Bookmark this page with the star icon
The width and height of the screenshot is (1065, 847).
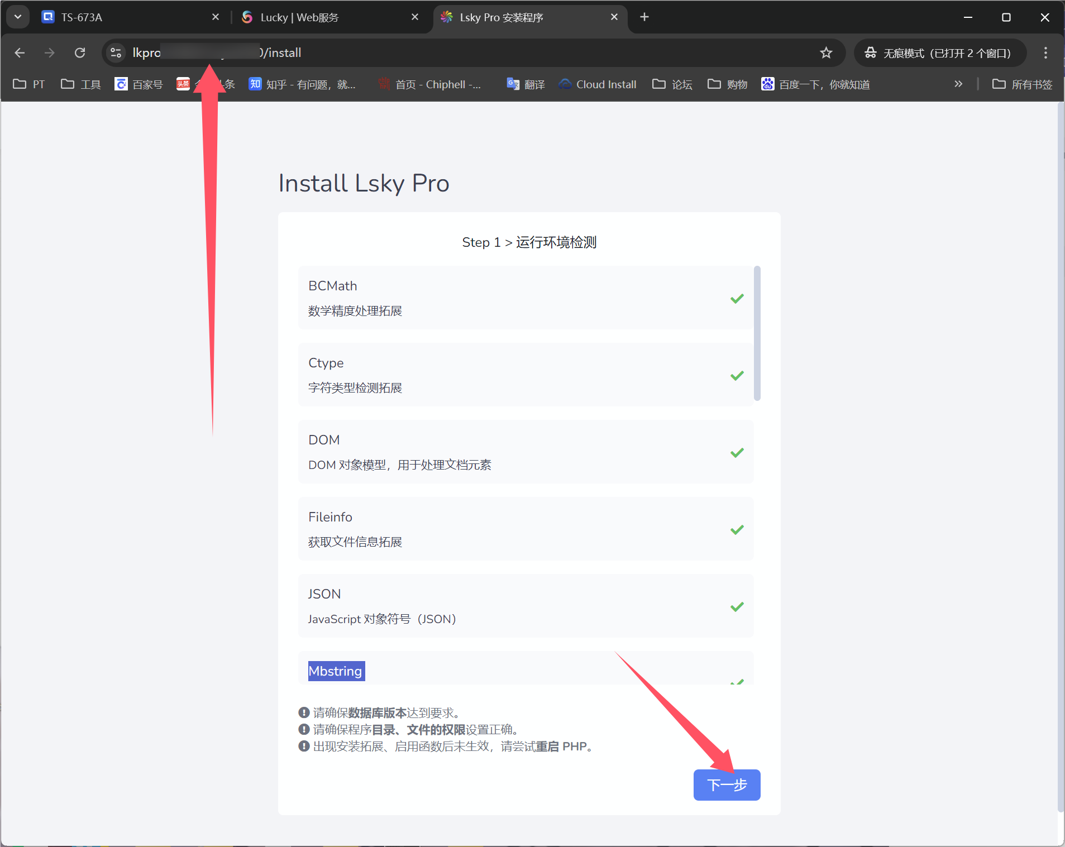826,52
